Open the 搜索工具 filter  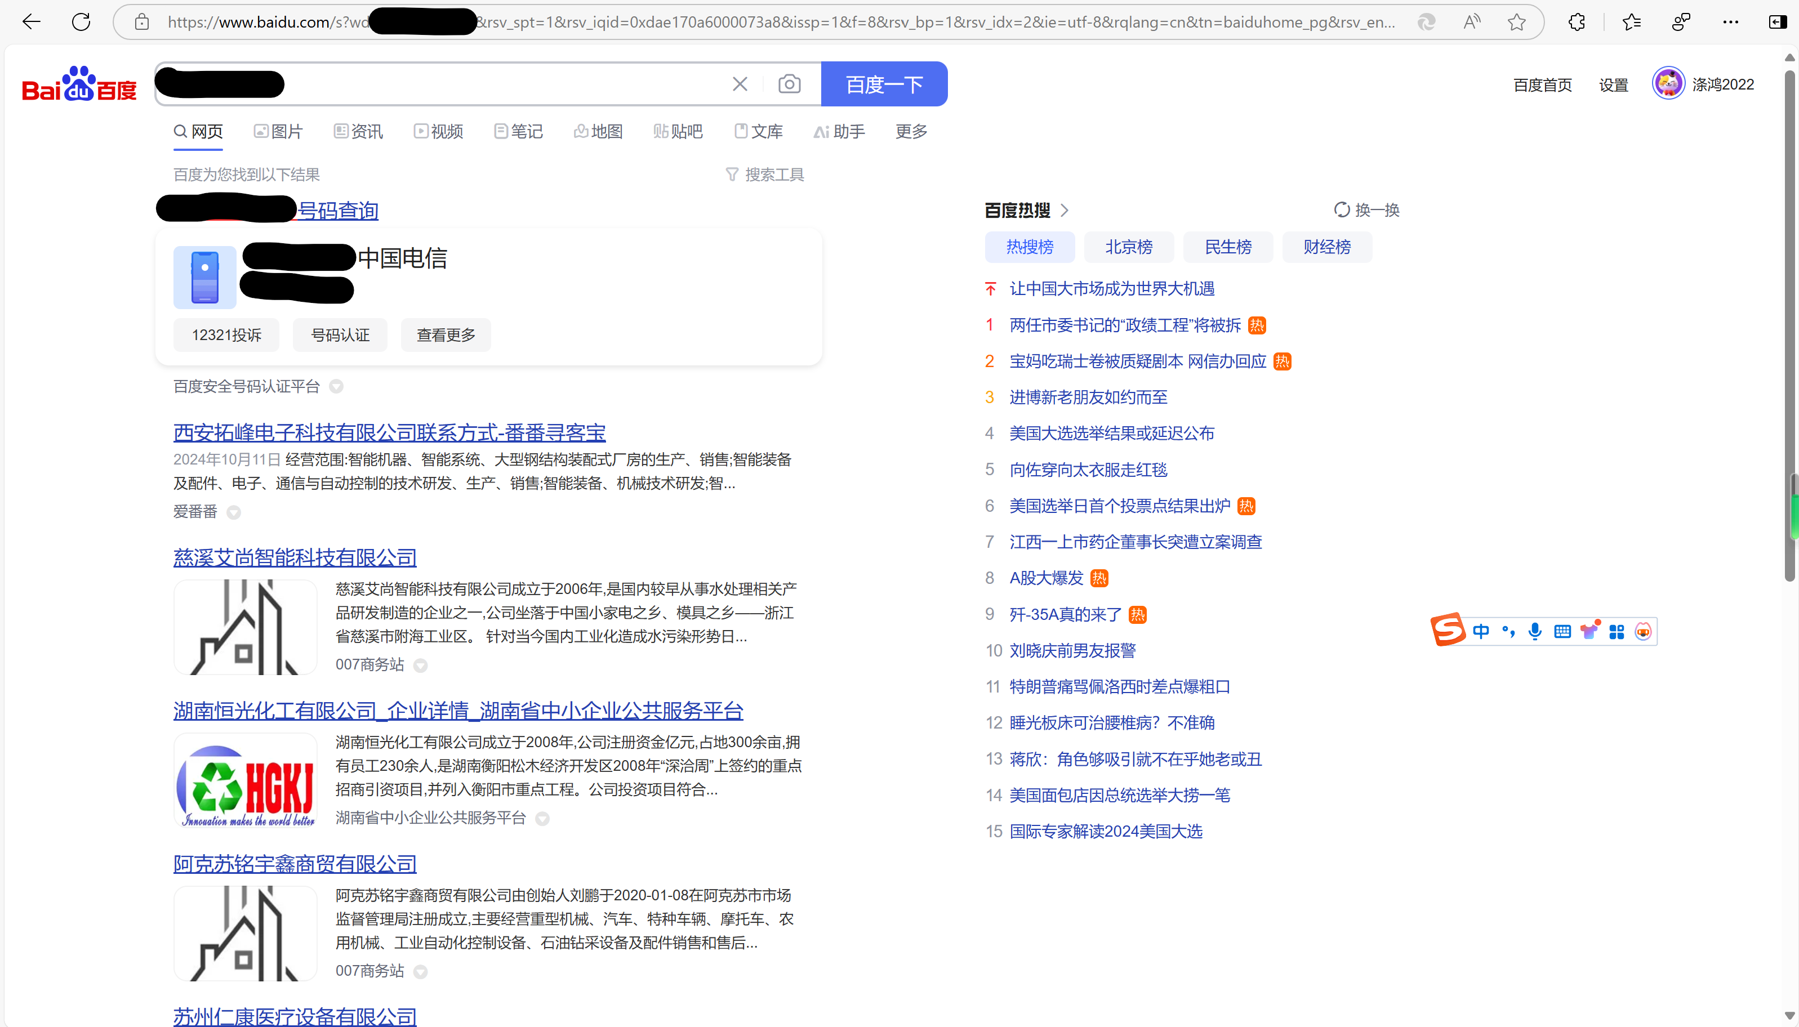[765, 174]
